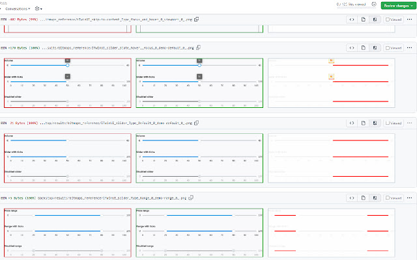Copy path of slider state_hover focus file
Image resolution: width=417 pixels, height=260 pixels.
point(198,47)
